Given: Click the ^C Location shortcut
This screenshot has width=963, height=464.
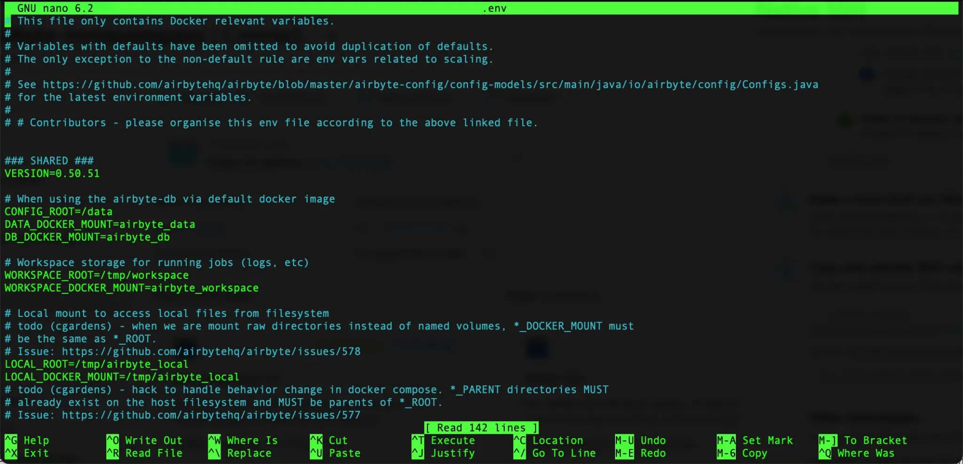Looking at the screenshot, I should point(548,440).
